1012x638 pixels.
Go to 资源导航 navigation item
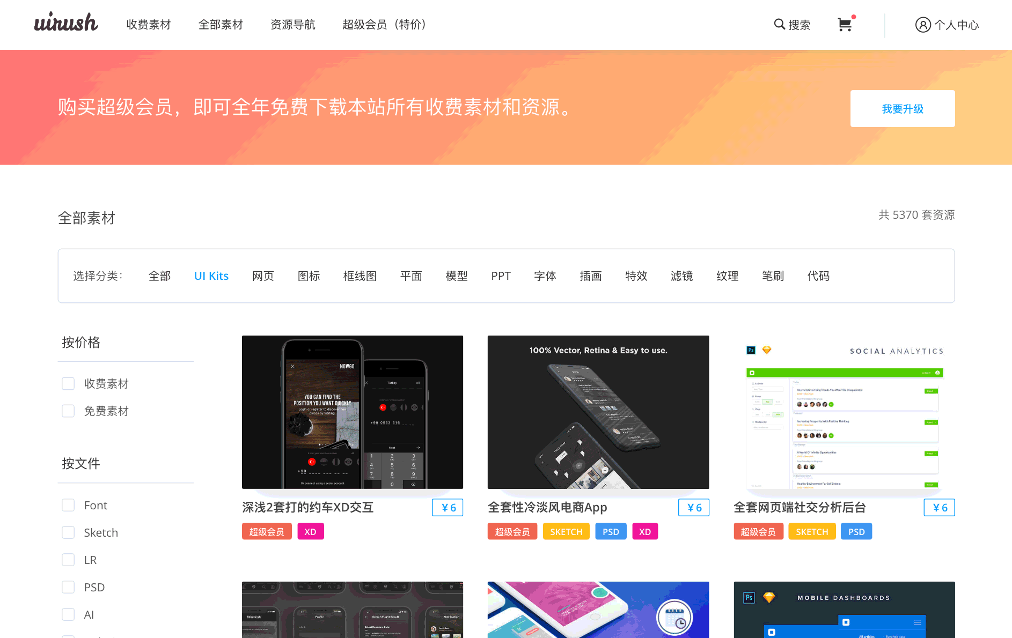[293, 25]
